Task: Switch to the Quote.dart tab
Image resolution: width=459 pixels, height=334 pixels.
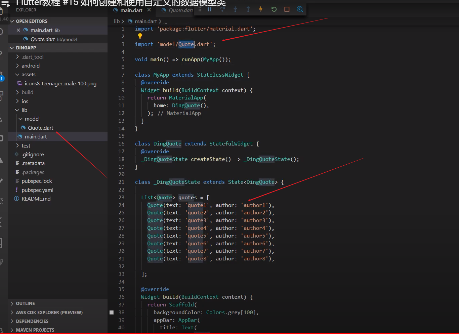Action: (x=178, y=10)
